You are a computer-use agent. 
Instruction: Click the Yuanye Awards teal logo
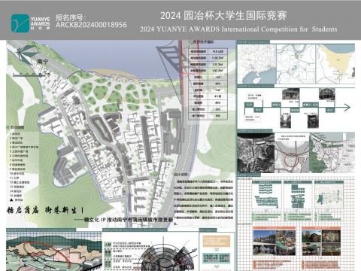click(x=20, y=23)
